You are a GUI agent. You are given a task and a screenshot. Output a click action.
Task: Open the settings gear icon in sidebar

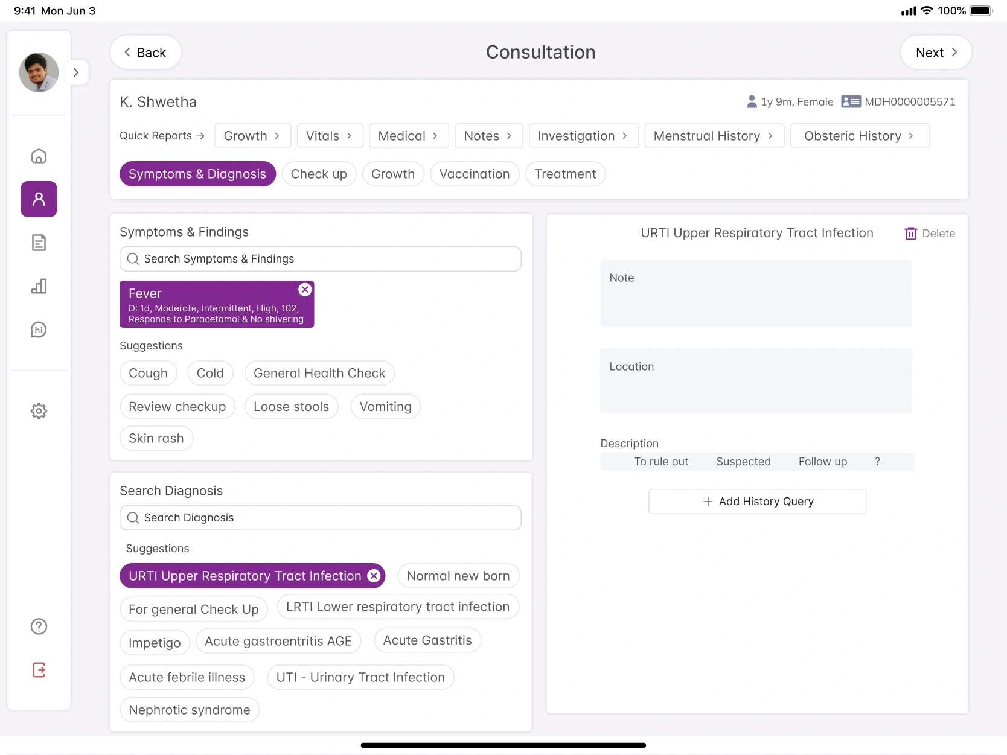point(39,411)
